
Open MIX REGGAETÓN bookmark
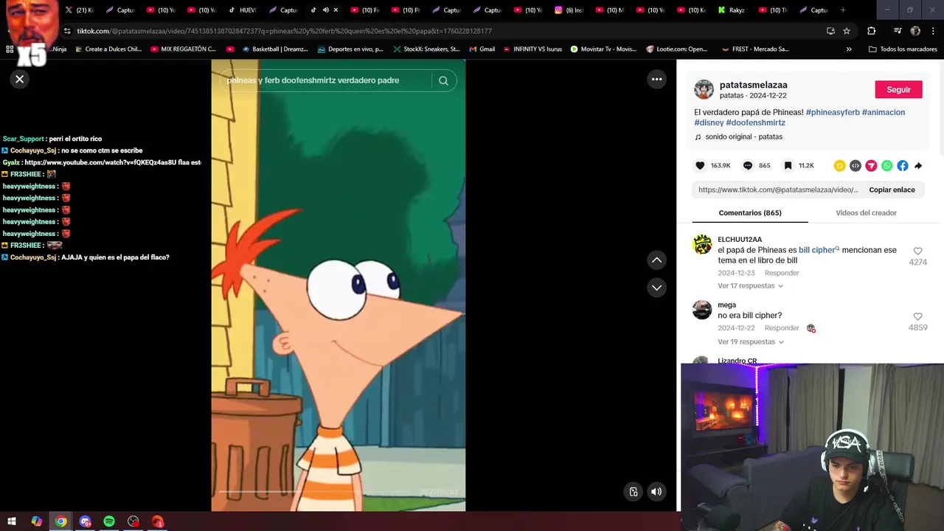coord(183,49)
